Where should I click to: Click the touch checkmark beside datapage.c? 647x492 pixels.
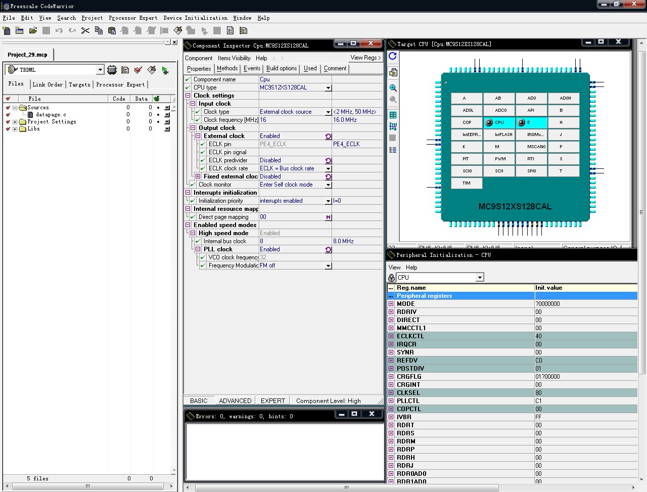click(x=8, y=115)
